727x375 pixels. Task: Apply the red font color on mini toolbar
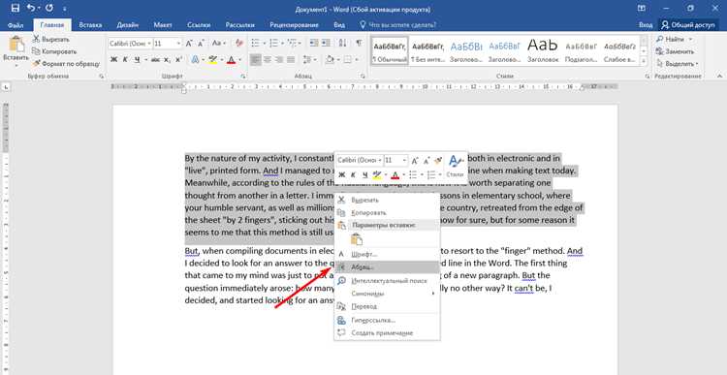tap(395, 174)
